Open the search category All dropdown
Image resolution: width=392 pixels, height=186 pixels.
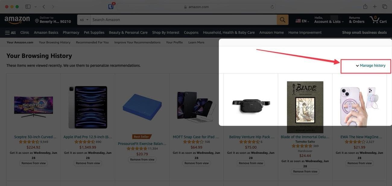click(84, 20)
